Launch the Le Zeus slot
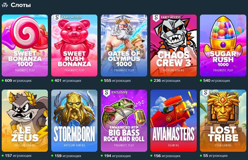 [25, 121]
